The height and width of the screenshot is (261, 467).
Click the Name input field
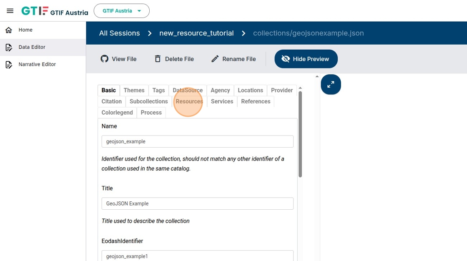tap(198, 141)
